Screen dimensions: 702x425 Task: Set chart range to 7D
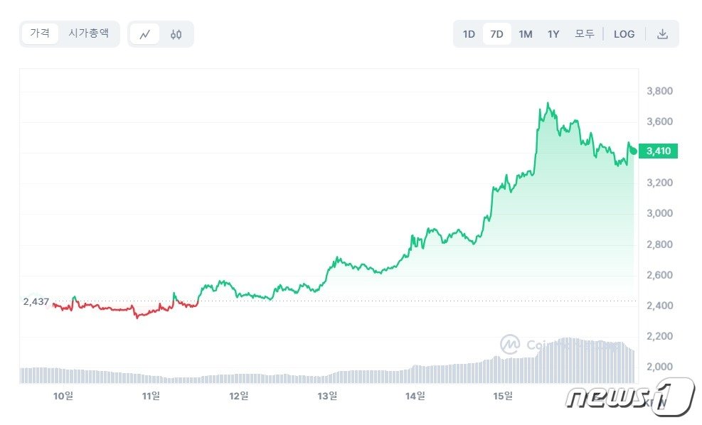pyautogui.click(x=496, y=34)
